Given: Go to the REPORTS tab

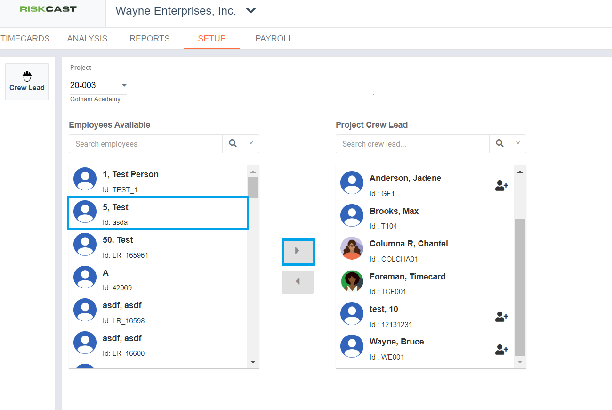Looking at the screenshot, I should (x=150, y=39).
